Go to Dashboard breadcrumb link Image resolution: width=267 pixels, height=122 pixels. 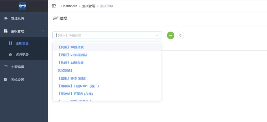pos(69,6)
